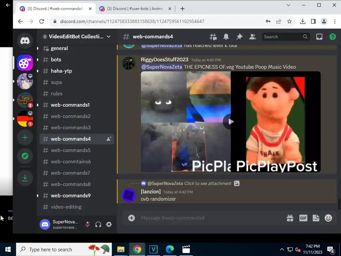341x256 pixels.
Task: Open notification settings bell icon
Action: tap(226, 37)
